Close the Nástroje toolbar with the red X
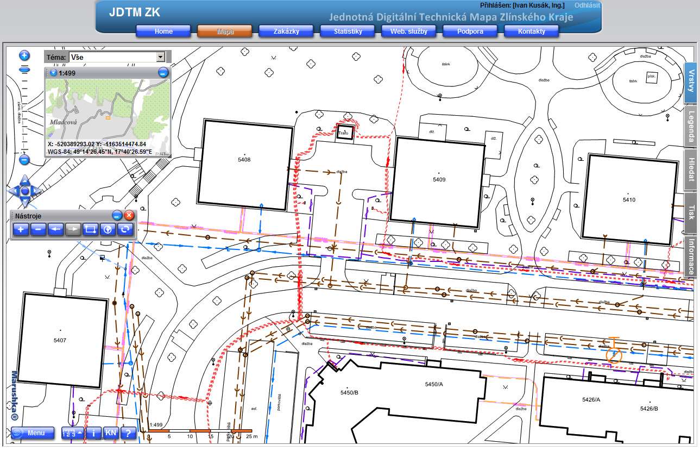This screenshot has width=700, height=451. 129,215
